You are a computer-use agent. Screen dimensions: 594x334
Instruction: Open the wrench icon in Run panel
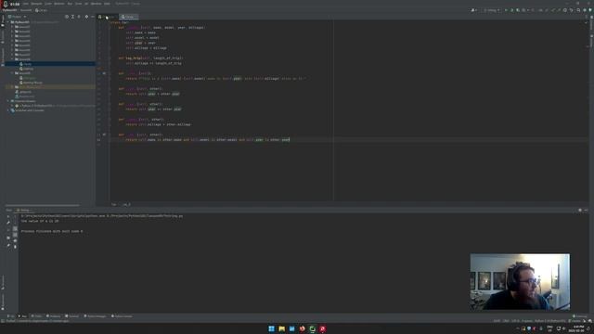click(x=8, y=223)
